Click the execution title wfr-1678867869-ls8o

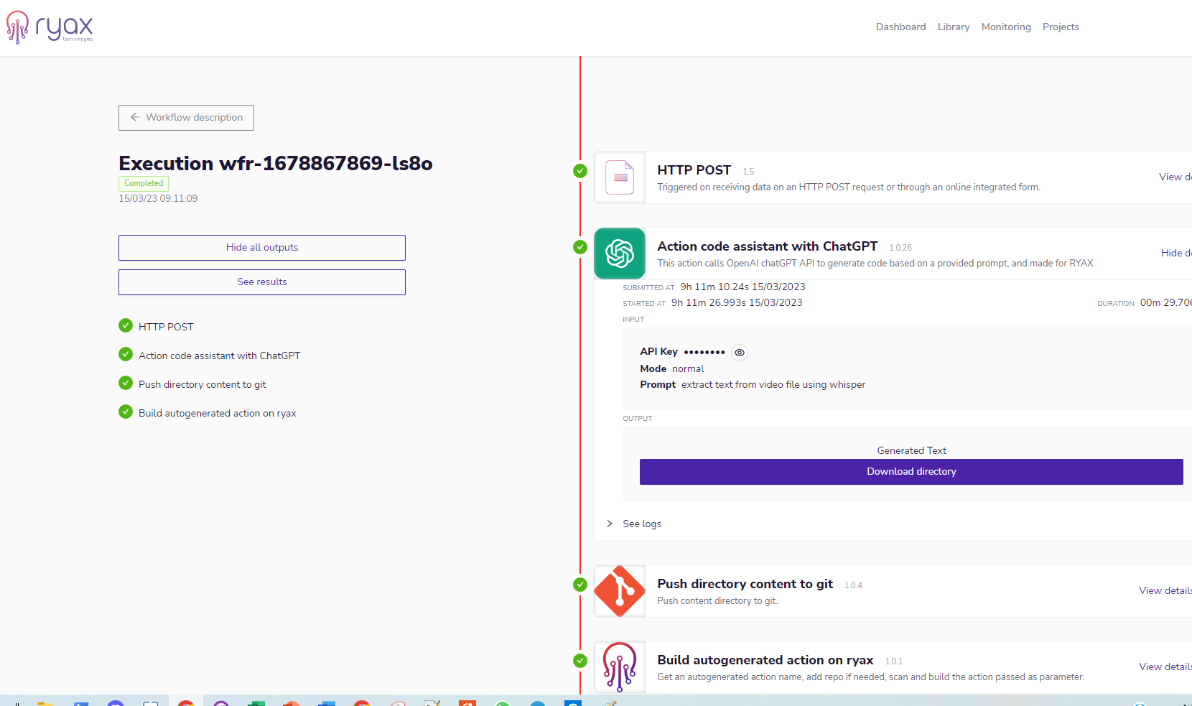[x=276, y=163]
